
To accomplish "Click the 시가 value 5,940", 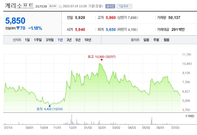I will 80,30.
